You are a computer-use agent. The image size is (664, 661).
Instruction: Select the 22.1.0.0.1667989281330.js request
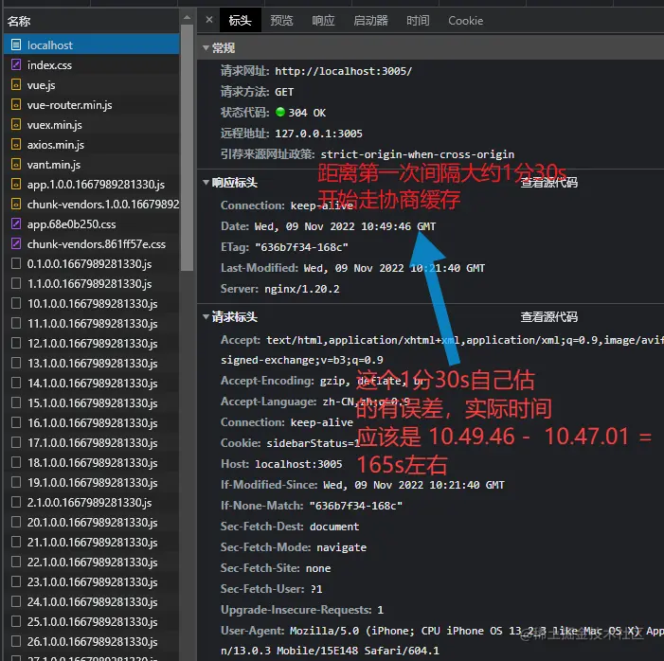92,563
